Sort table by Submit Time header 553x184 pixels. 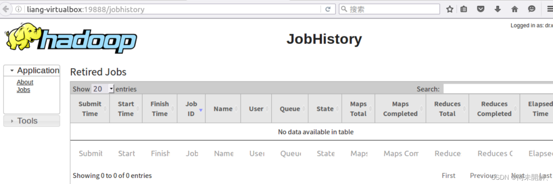click(x=90, y=109)
